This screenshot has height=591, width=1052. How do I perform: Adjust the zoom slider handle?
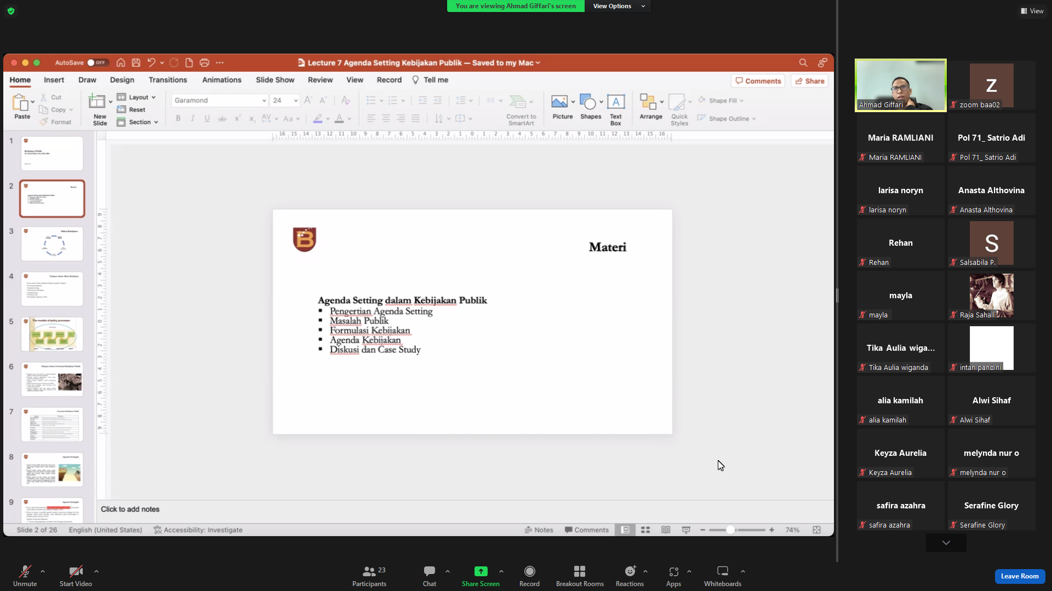[730, 530]
